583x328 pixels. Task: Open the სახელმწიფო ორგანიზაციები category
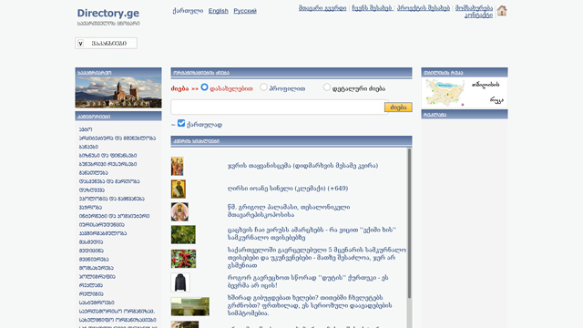click(x=118, y=320)
